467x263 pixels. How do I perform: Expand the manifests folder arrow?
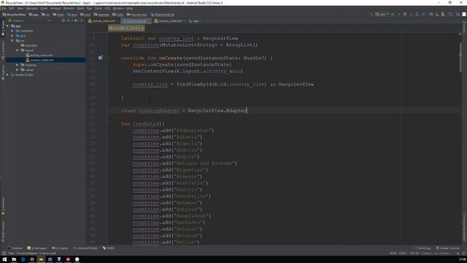tap(12, 31)
